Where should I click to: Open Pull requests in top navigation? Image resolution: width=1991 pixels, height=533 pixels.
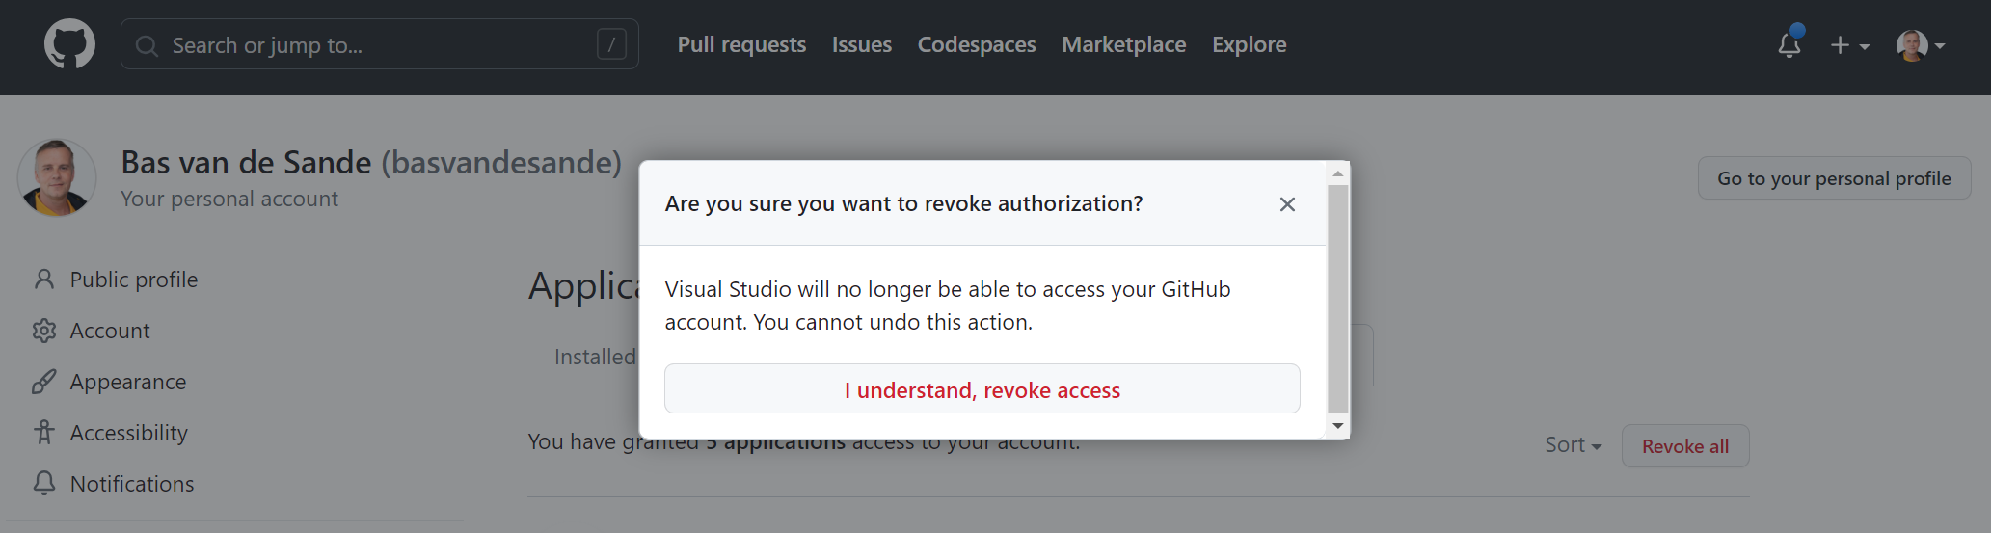click(x=741, y=44)
